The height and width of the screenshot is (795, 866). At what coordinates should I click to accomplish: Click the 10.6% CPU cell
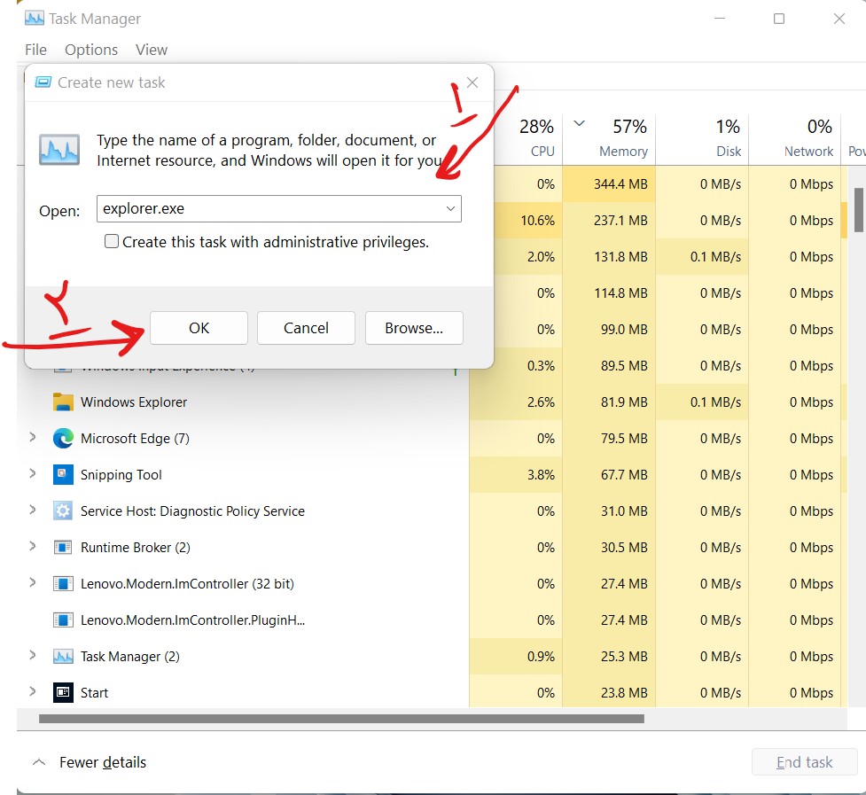click(528, 221)
